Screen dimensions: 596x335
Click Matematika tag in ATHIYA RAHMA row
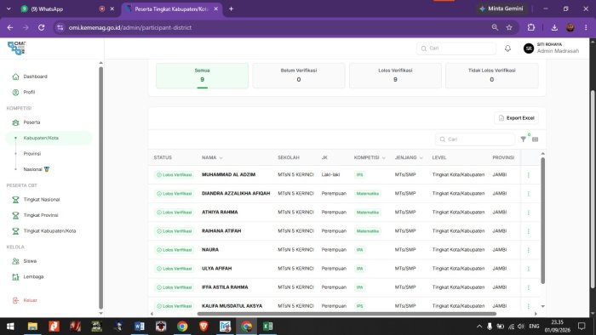coord(368,212)
